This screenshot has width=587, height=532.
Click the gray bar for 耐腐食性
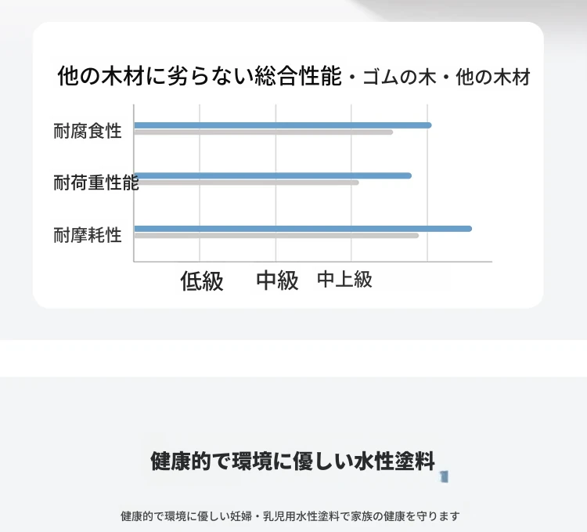(x=264, y=132)
